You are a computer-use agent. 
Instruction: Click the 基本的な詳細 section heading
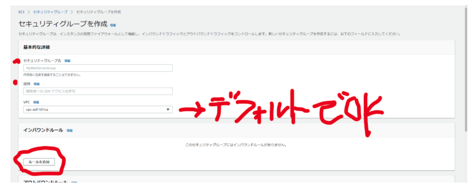[36, 47]
